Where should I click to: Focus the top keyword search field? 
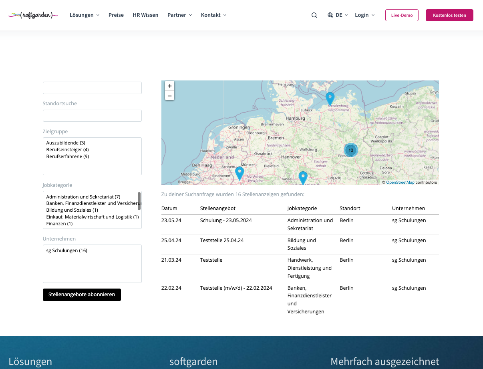pyautogui.click(x=92, y=88)
